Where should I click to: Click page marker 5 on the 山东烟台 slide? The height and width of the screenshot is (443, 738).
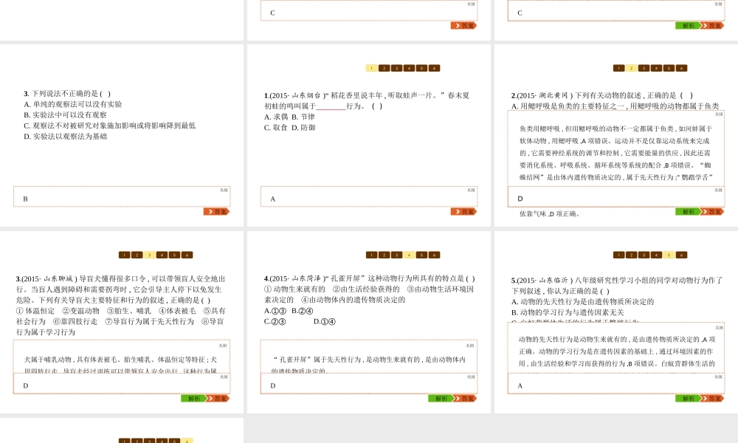tap(421, 68)
